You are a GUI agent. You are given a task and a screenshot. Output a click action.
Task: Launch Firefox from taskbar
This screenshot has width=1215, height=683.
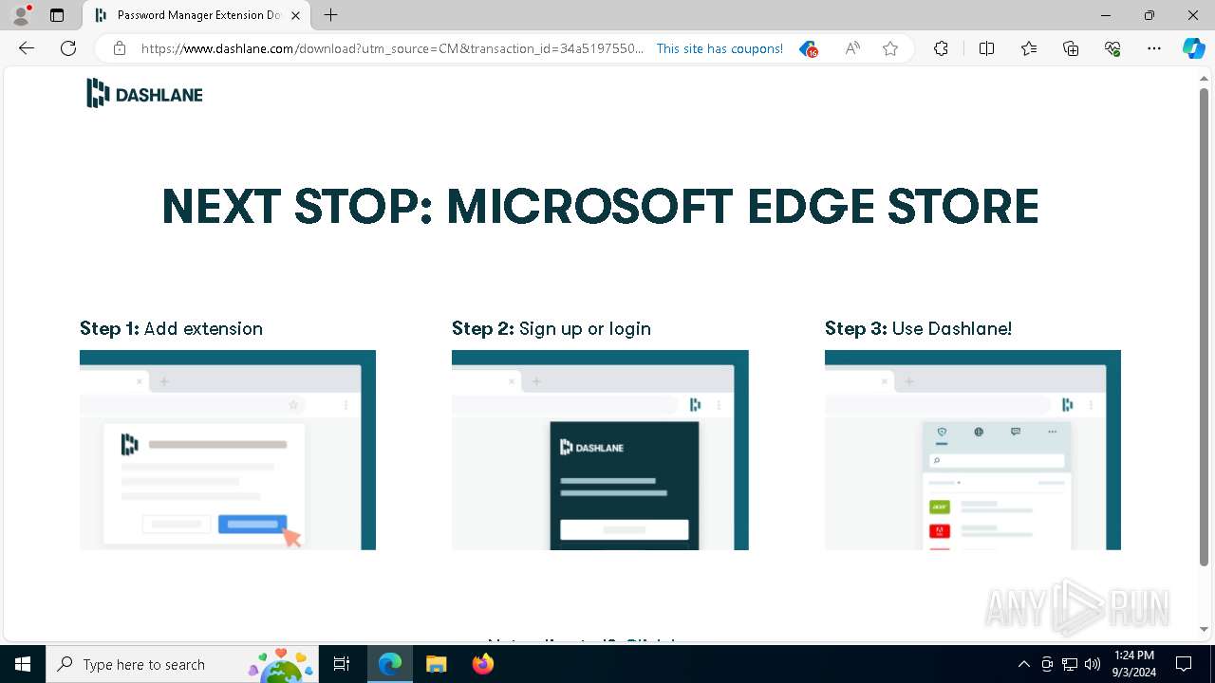[483, 664]
